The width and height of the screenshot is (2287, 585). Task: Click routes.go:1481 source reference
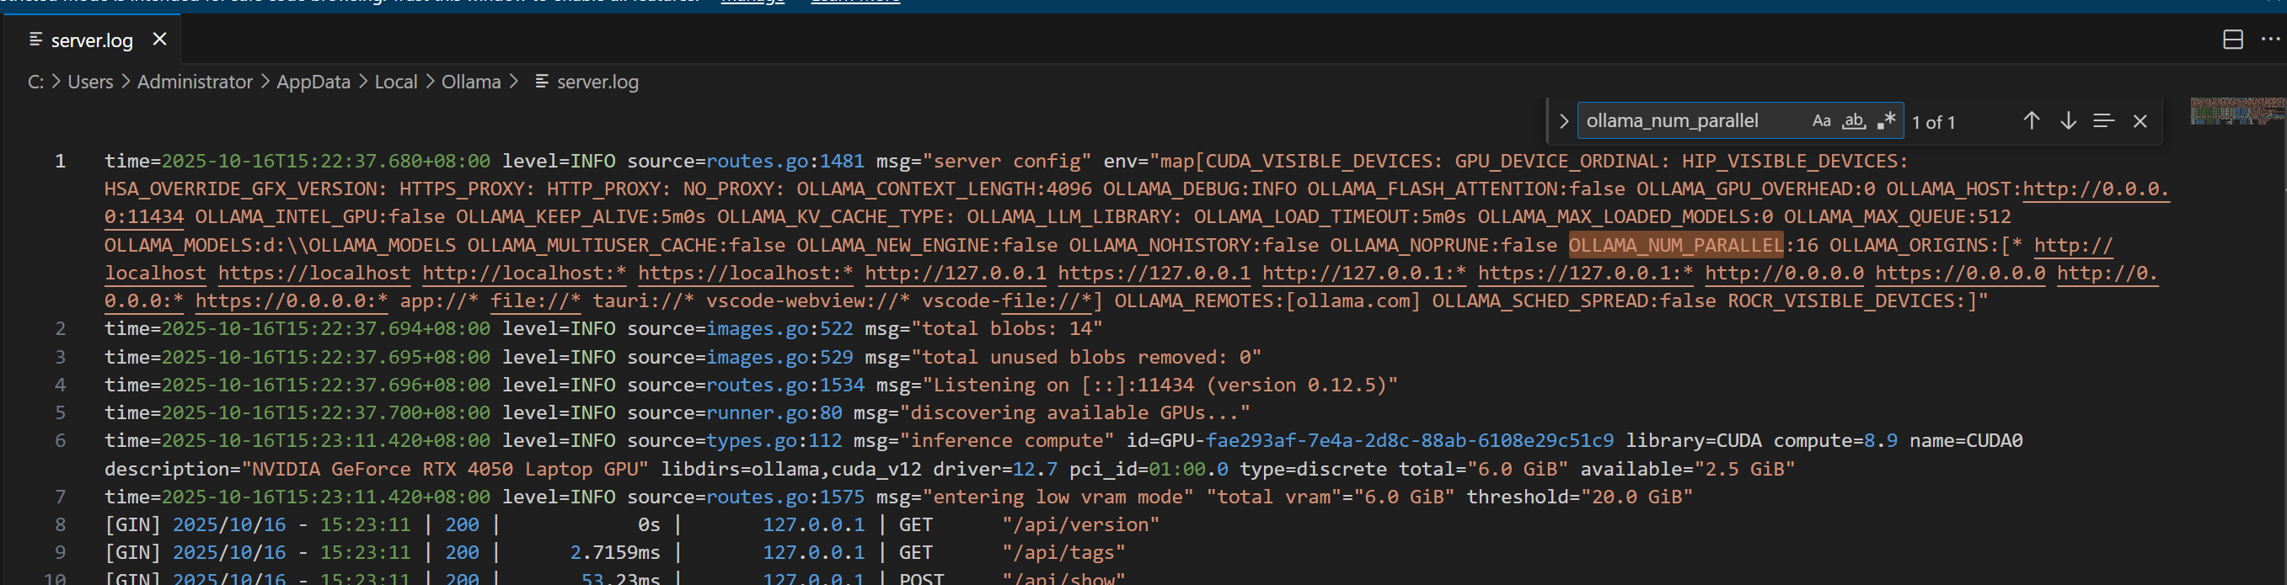pos(785,162)
